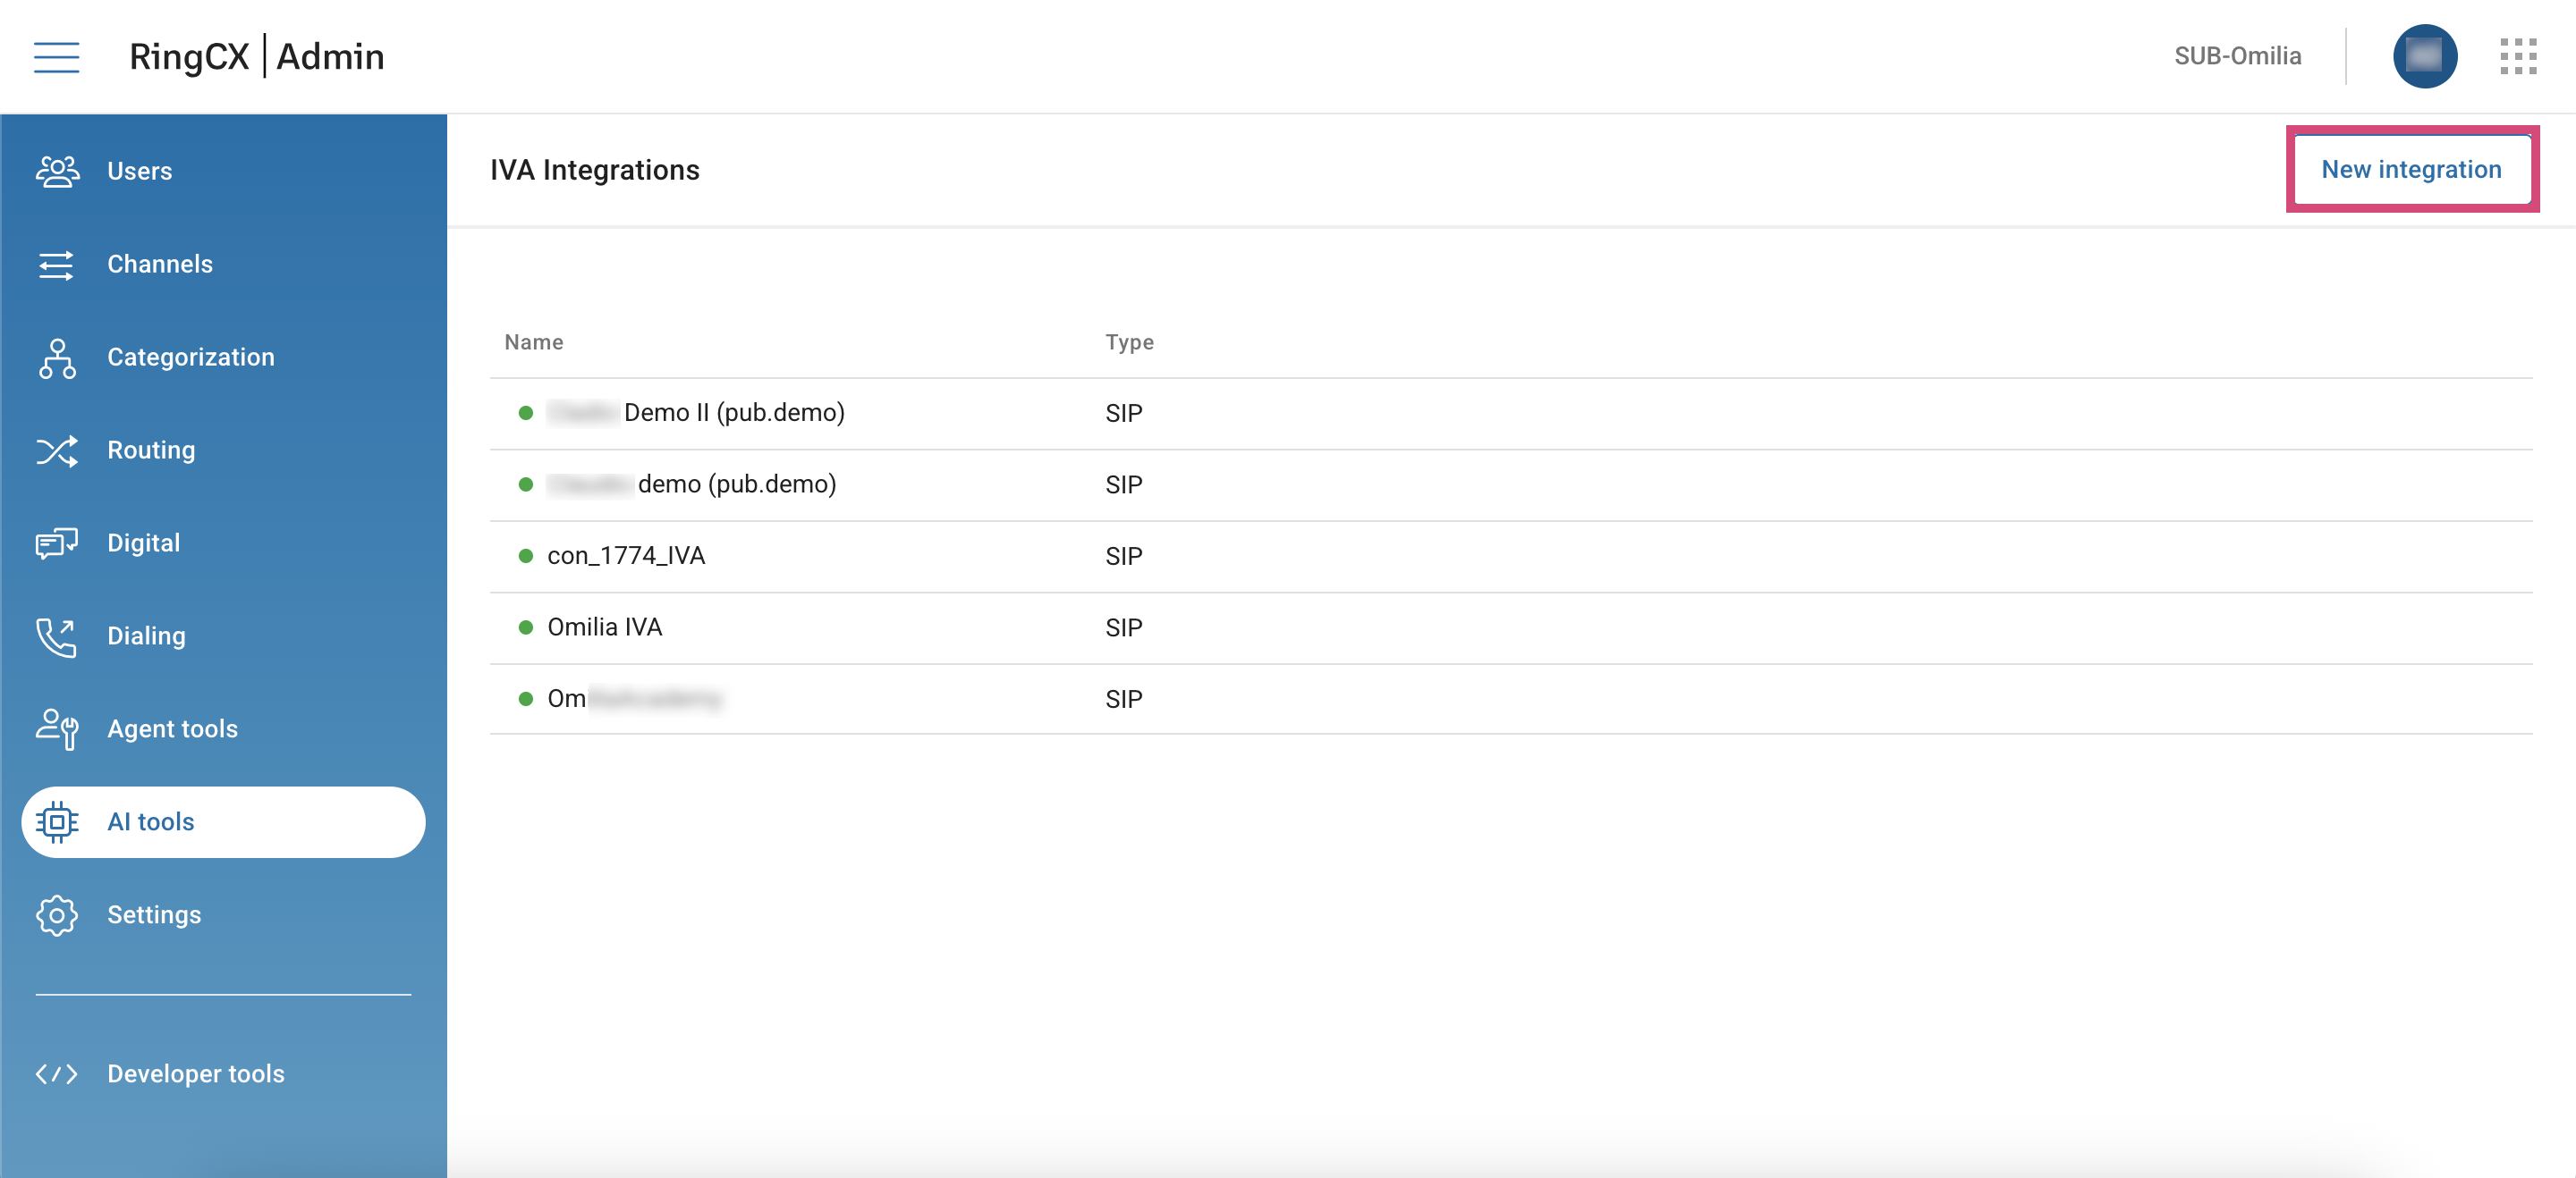
Task: Open the apps grid launcher
Action: (2518, 56)
